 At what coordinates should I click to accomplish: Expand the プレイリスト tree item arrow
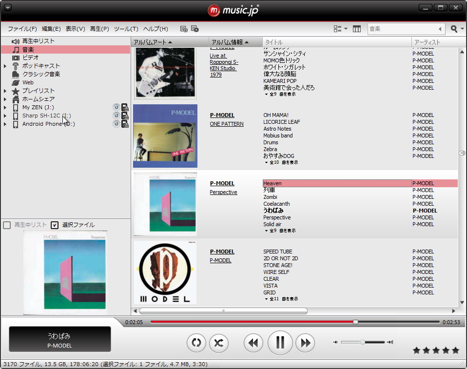(5, 91)
